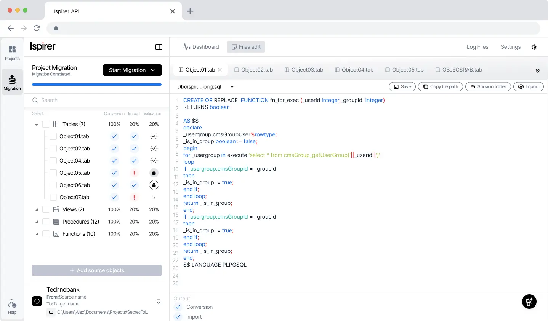Check the Tables (7) group checkbox
Image resolution: width=548 pixels, height=321 pixels.
click(46, 124)
